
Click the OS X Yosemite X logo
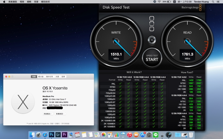point(23,102)
